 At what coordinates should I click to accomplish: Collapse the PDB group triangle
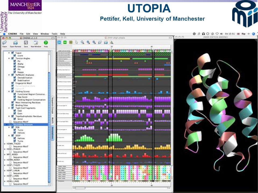click(x=9, y=127)
